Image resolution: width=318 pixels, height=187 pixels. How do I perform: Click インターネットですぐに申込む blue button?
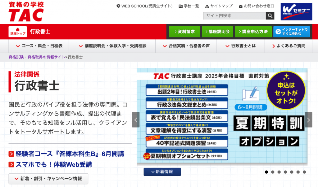[x=291, y=32]
